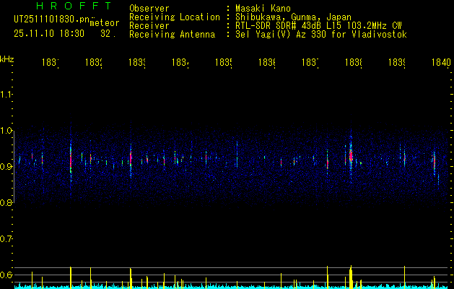
Task: Click the 1.1 frequency axis label
Action: click(6, 94)
